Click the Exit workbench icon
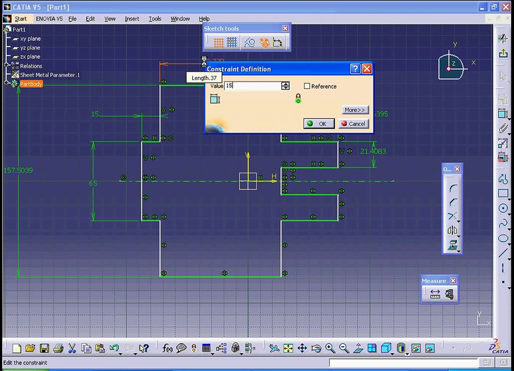514x371 pixels. point(503,54)
